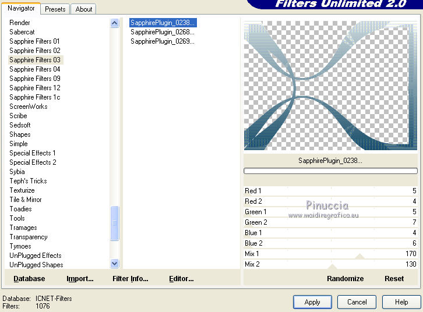The height and width of the screenshot is (312, 423).
Task: Select Special Effects 1
Action: pyautogui.click(x=33, y=153)
